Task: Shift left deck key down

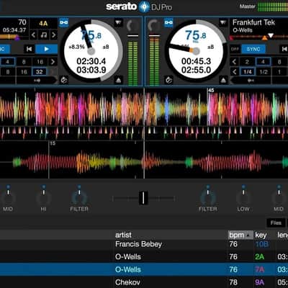Action: pyautogui.click(x=34, y=35)
